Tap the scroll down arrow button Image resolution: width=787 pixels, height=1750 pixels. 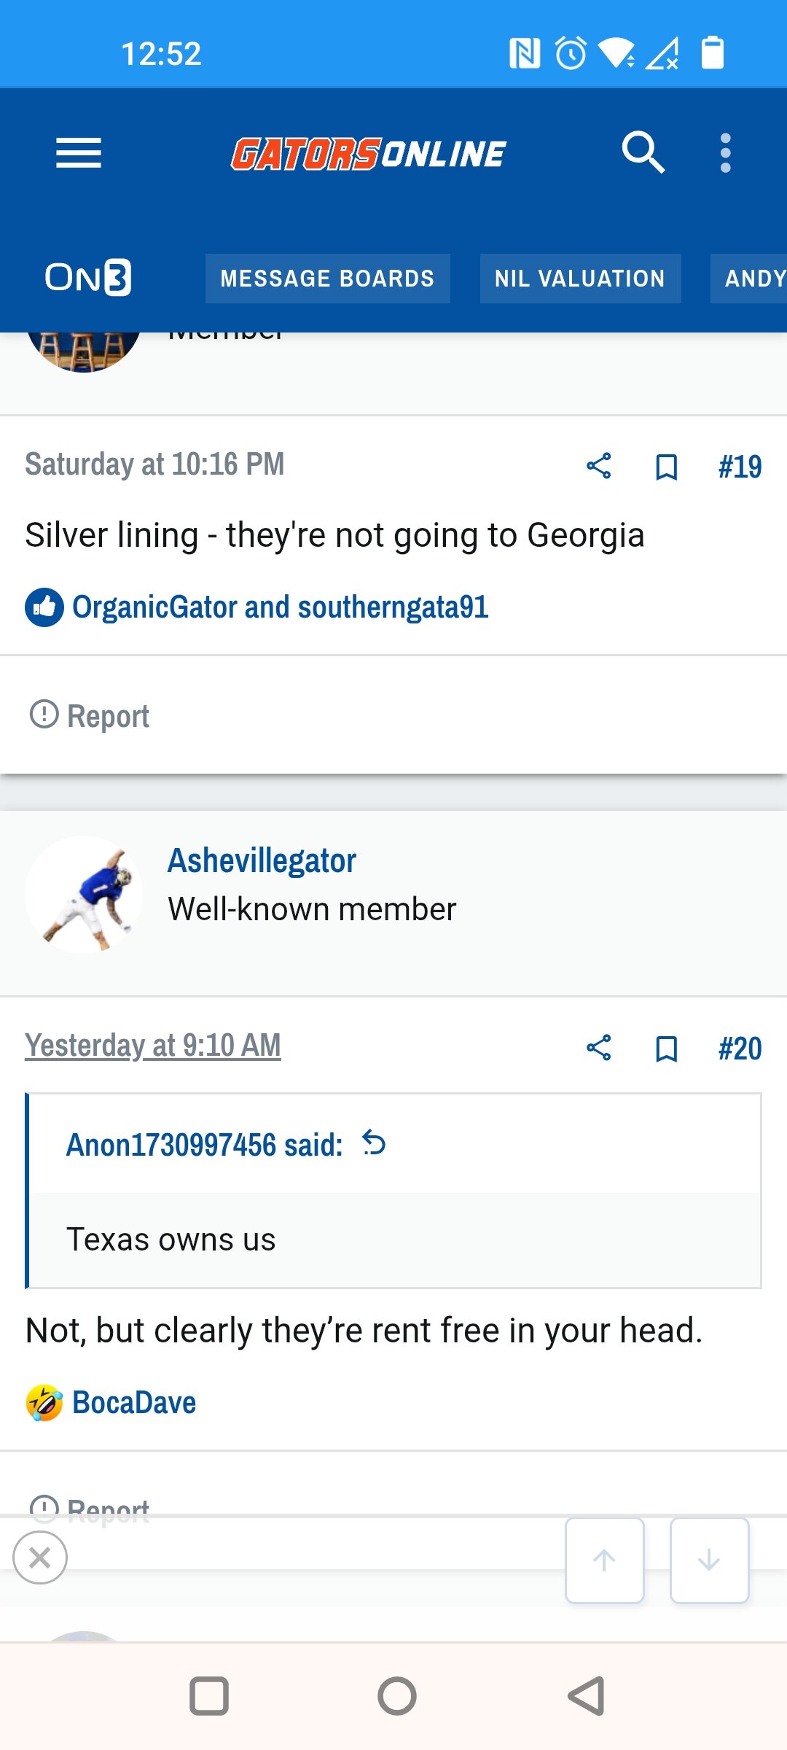[x=709, y=1560]
